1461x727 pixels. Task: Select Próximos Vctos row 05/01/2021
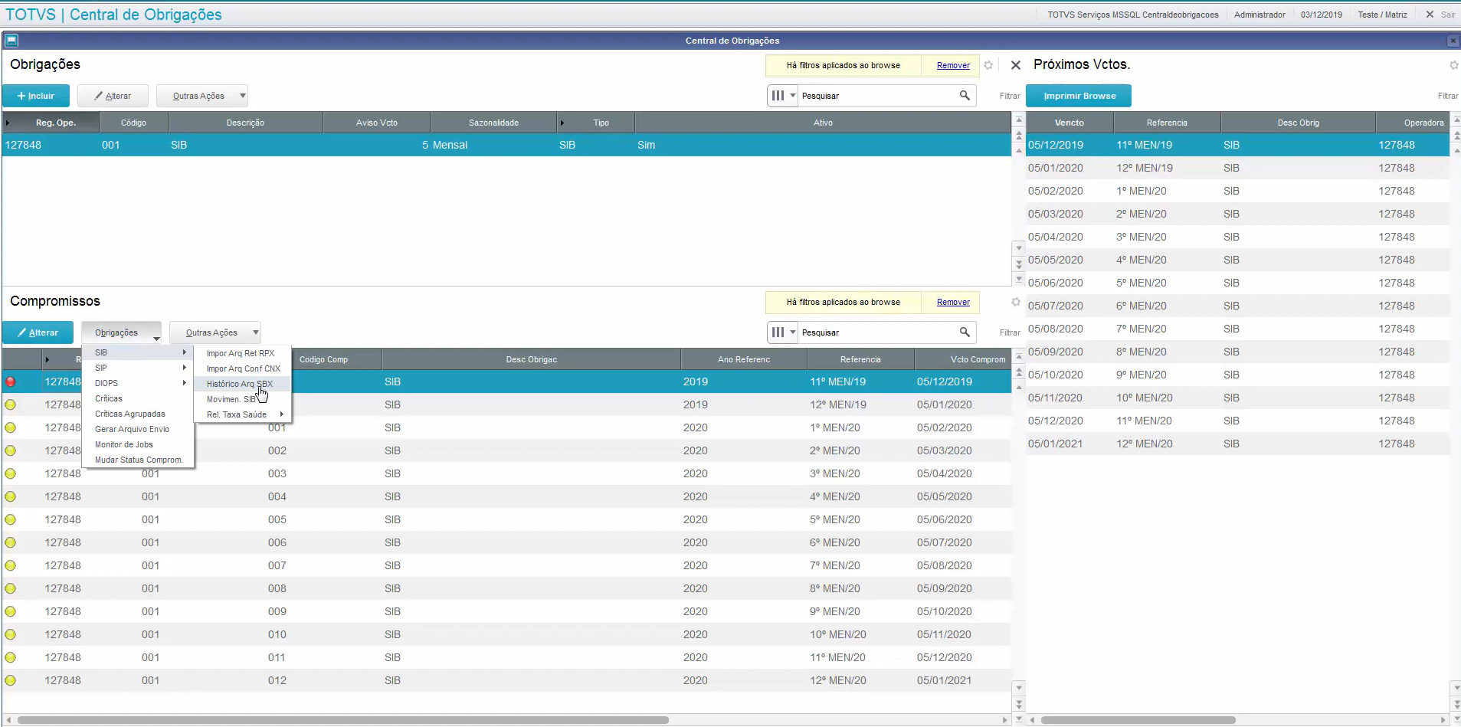click(1237, 444)
